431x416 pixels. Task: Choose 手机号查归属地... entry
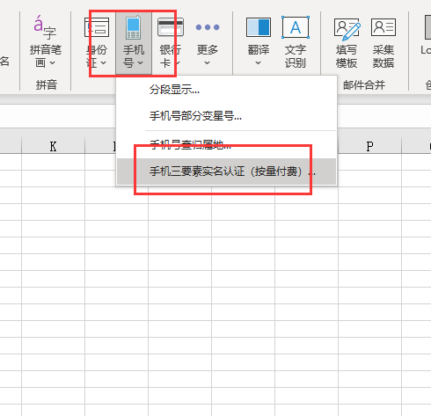(226, 145)
